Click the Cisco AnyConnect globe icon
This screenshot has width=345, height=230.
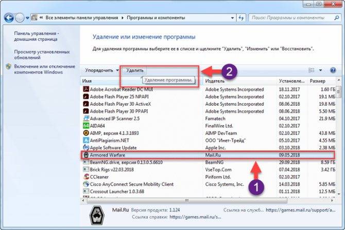[86, 184]
